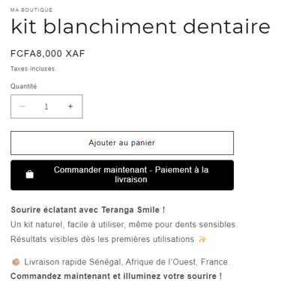
Task: Click the Sourire éclatant avec Teranga Smile heading
Action: click(88, 210)
